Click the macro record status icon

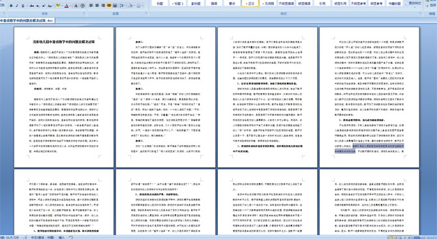click(x=70, y=237)
